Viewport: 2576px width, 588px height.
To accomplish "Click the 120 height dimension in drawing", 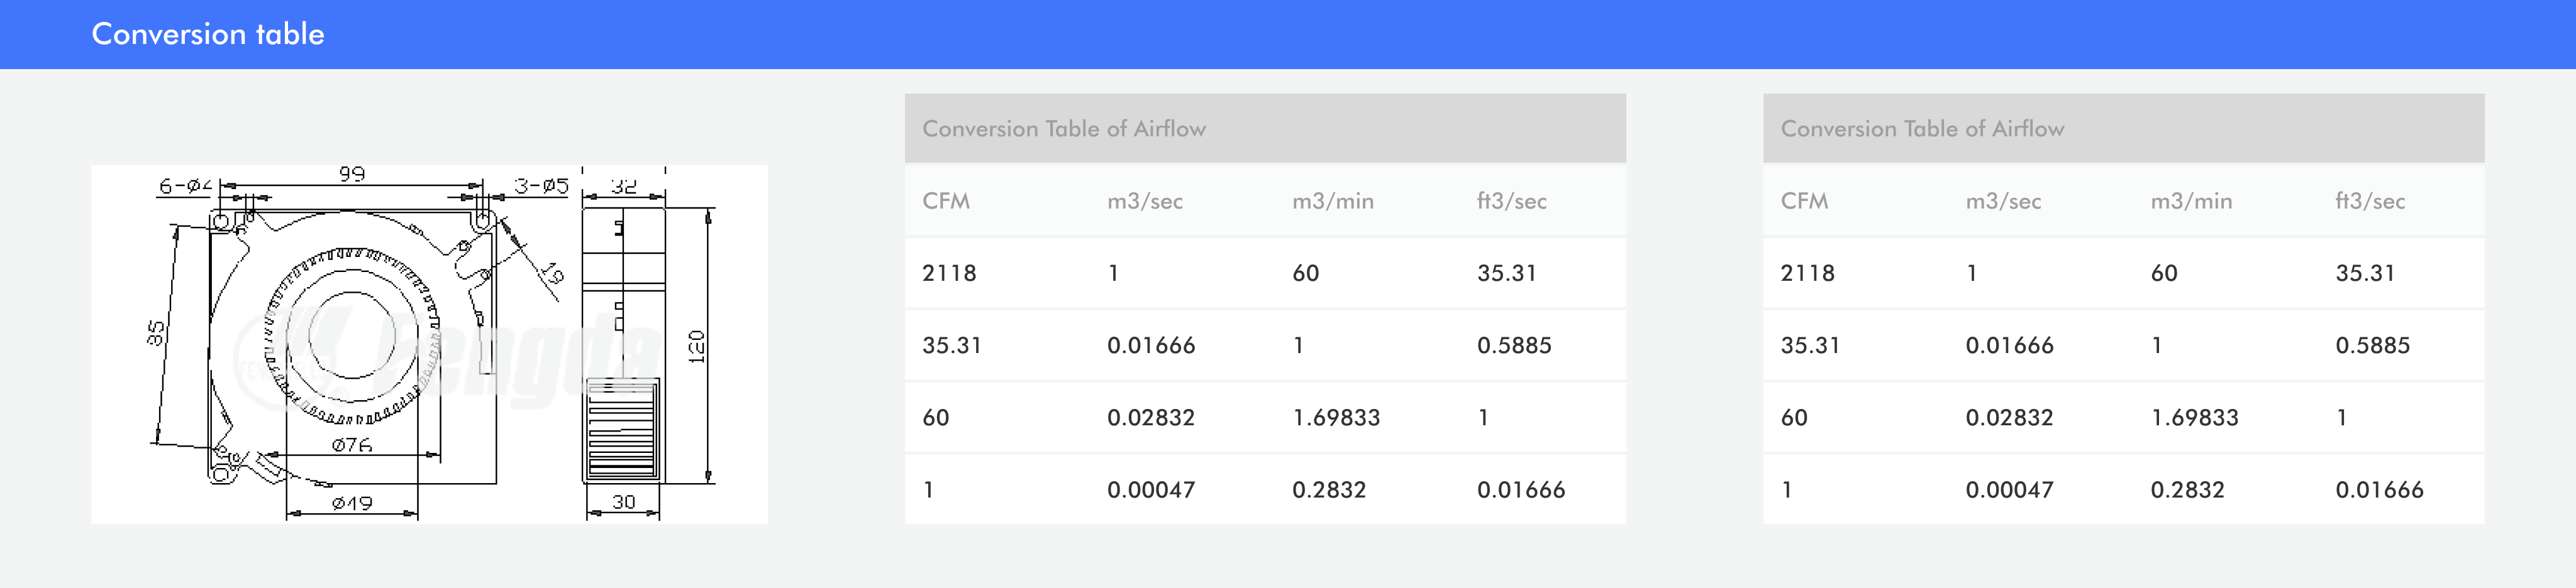I will click(696, 346).
